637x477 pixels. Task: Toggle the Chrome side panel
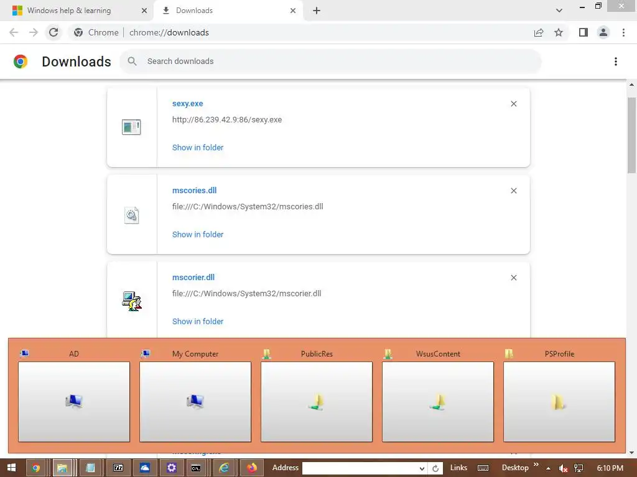(584, 32)
